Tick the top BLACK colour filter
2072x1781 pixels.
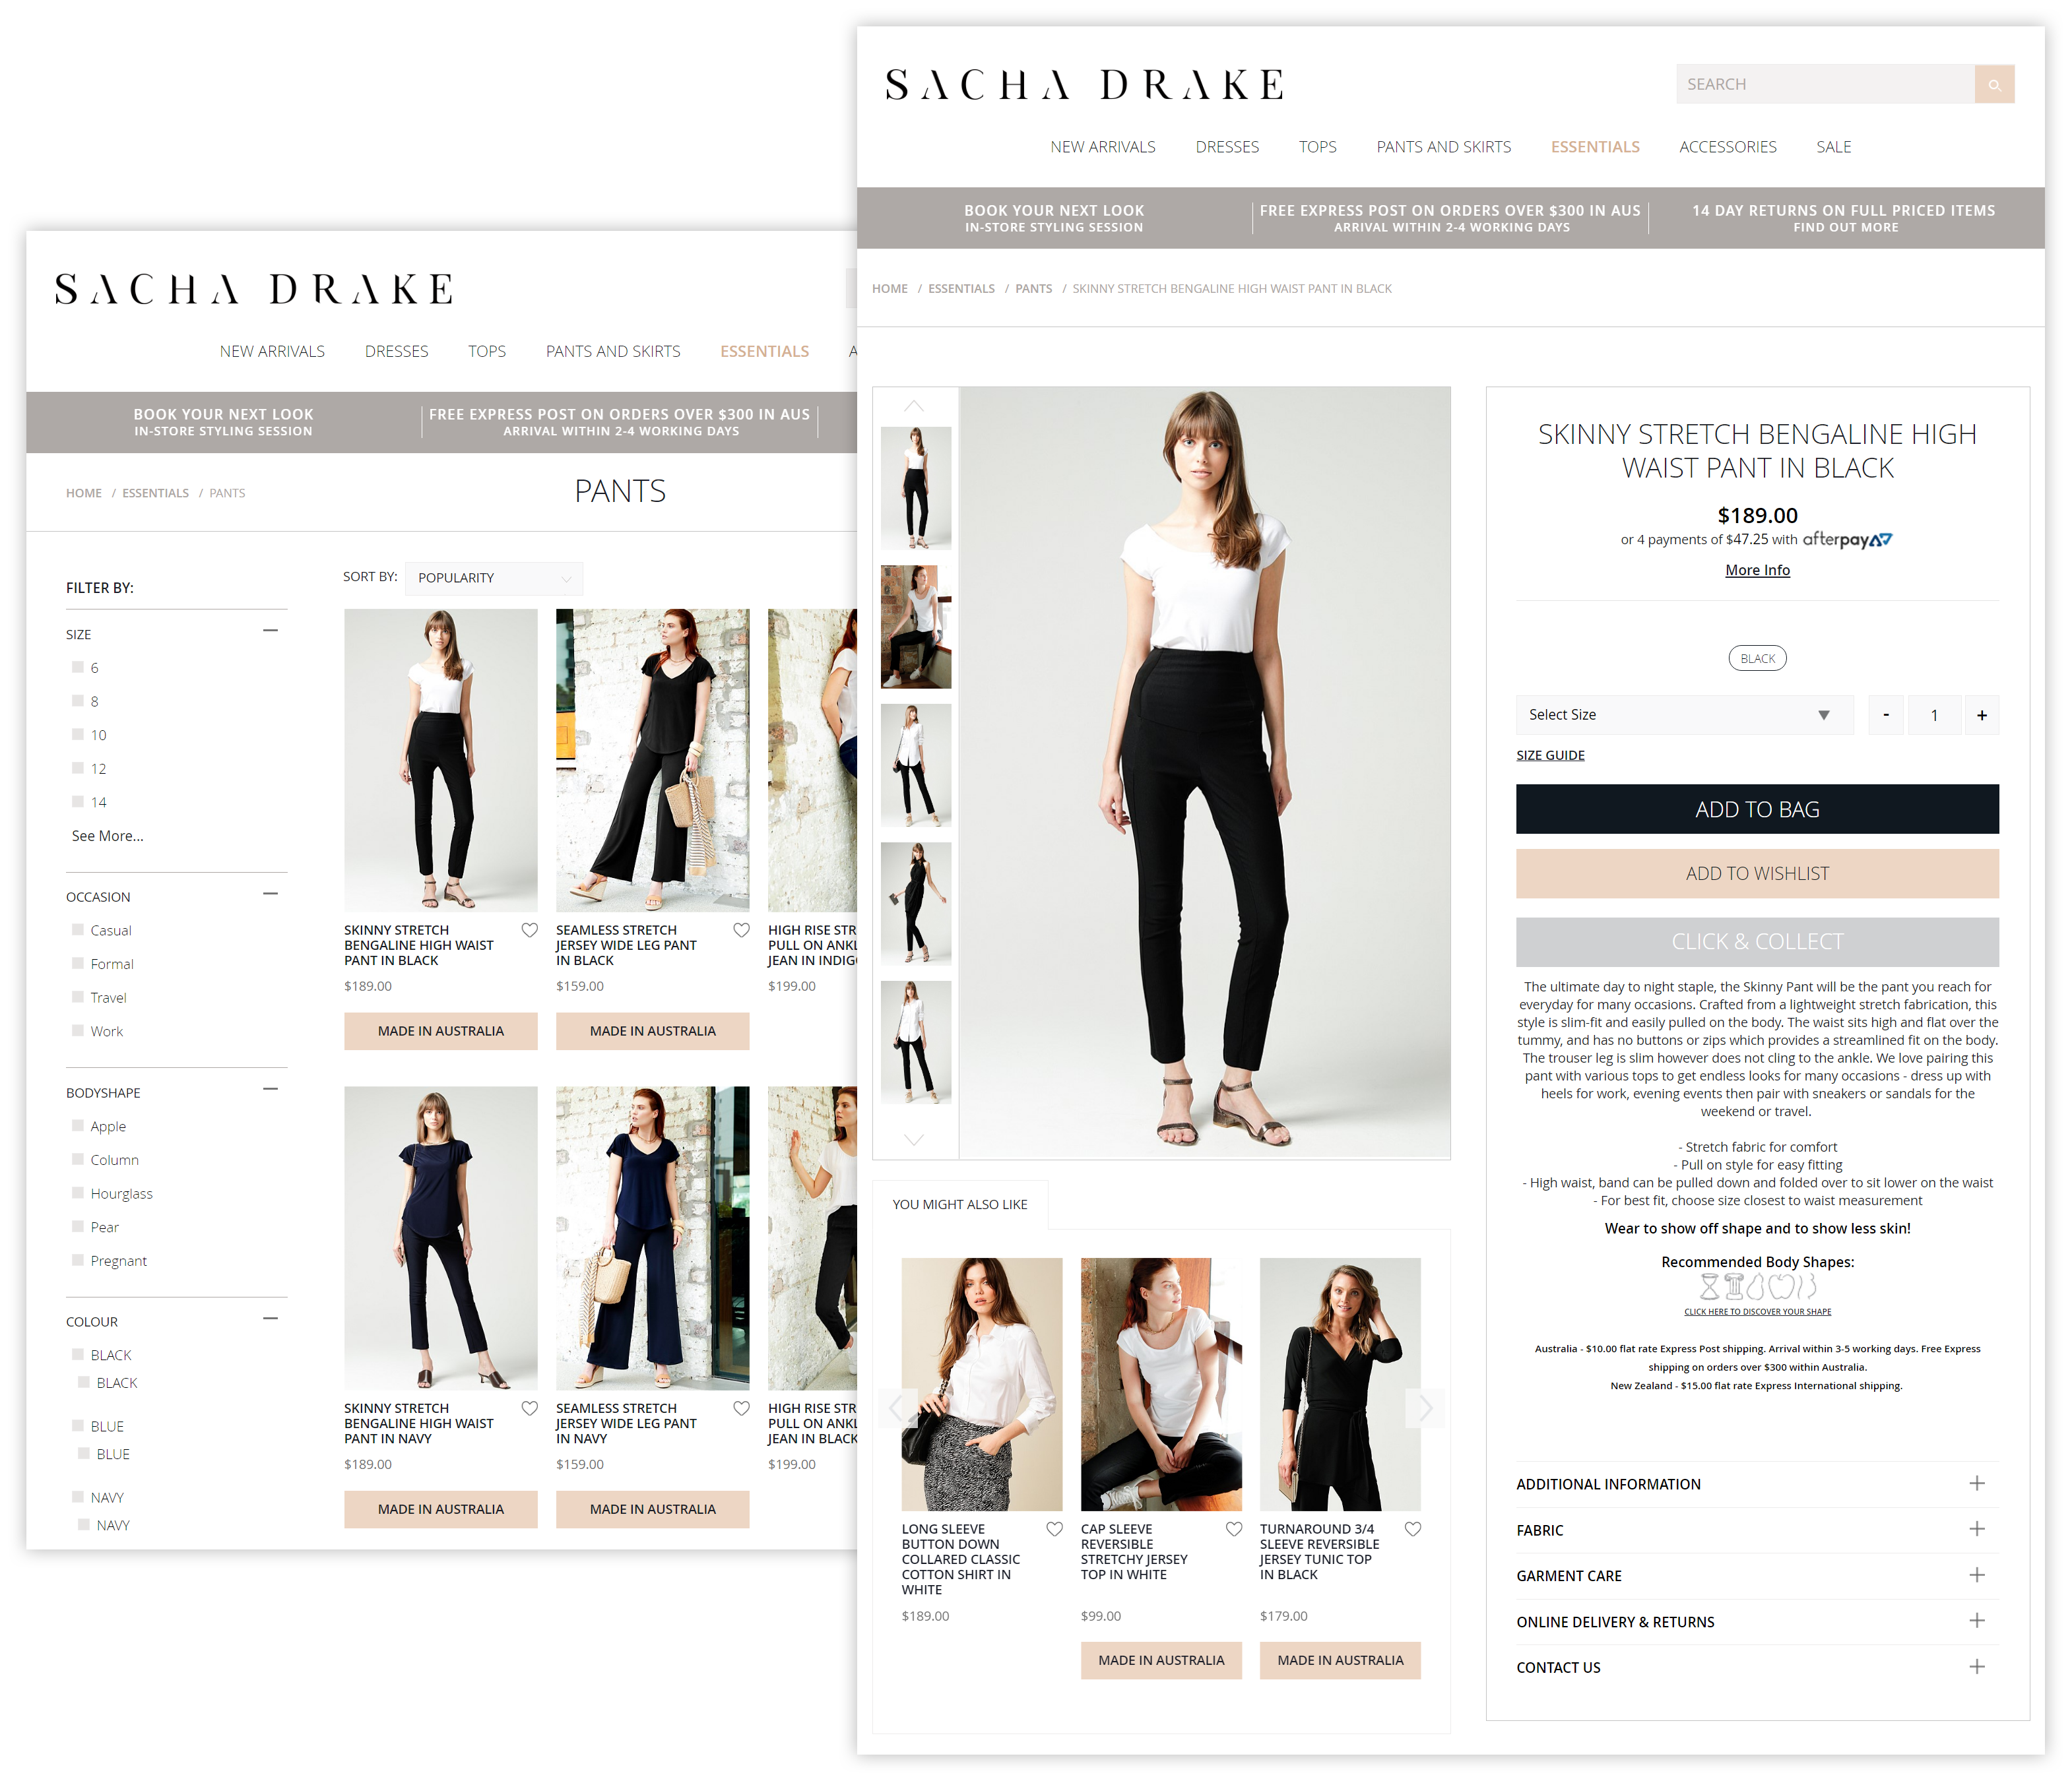(x=78, y=1354)
